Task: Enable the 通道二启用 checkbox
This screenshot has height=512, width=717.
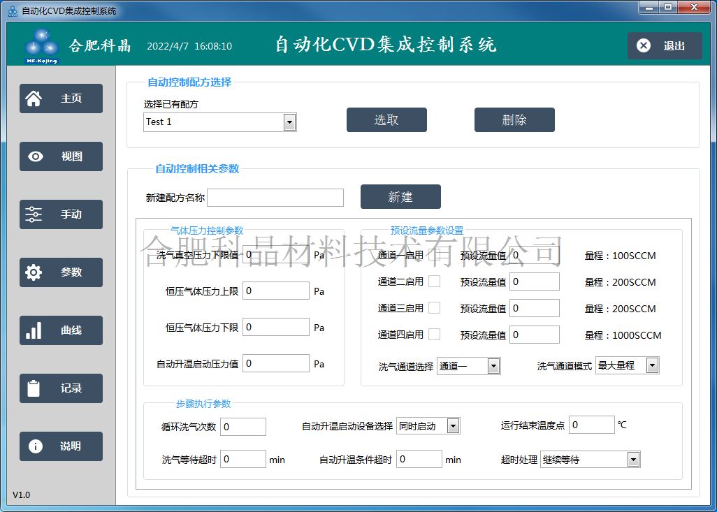Action: pos(434,281)
